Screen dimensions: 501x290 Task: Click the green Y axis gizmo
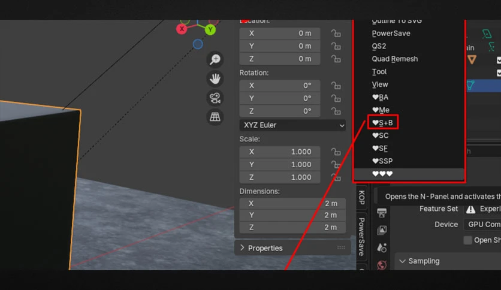pyautogui.click(x=210, y=30)
